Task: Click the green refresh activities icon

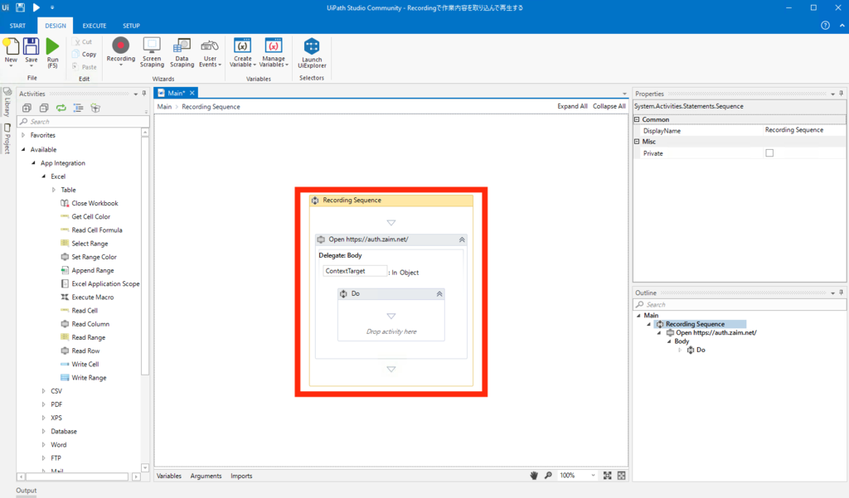Action: click(61, 108)
